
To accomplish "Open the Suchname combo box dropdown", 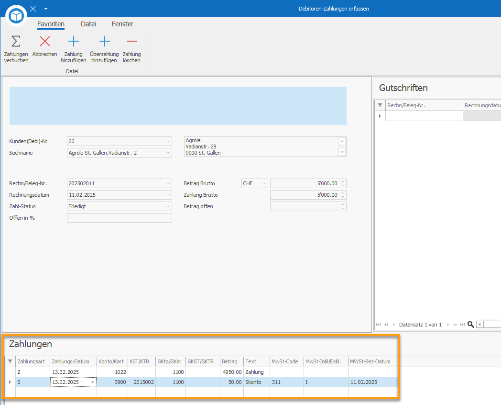I will point(168,153).
